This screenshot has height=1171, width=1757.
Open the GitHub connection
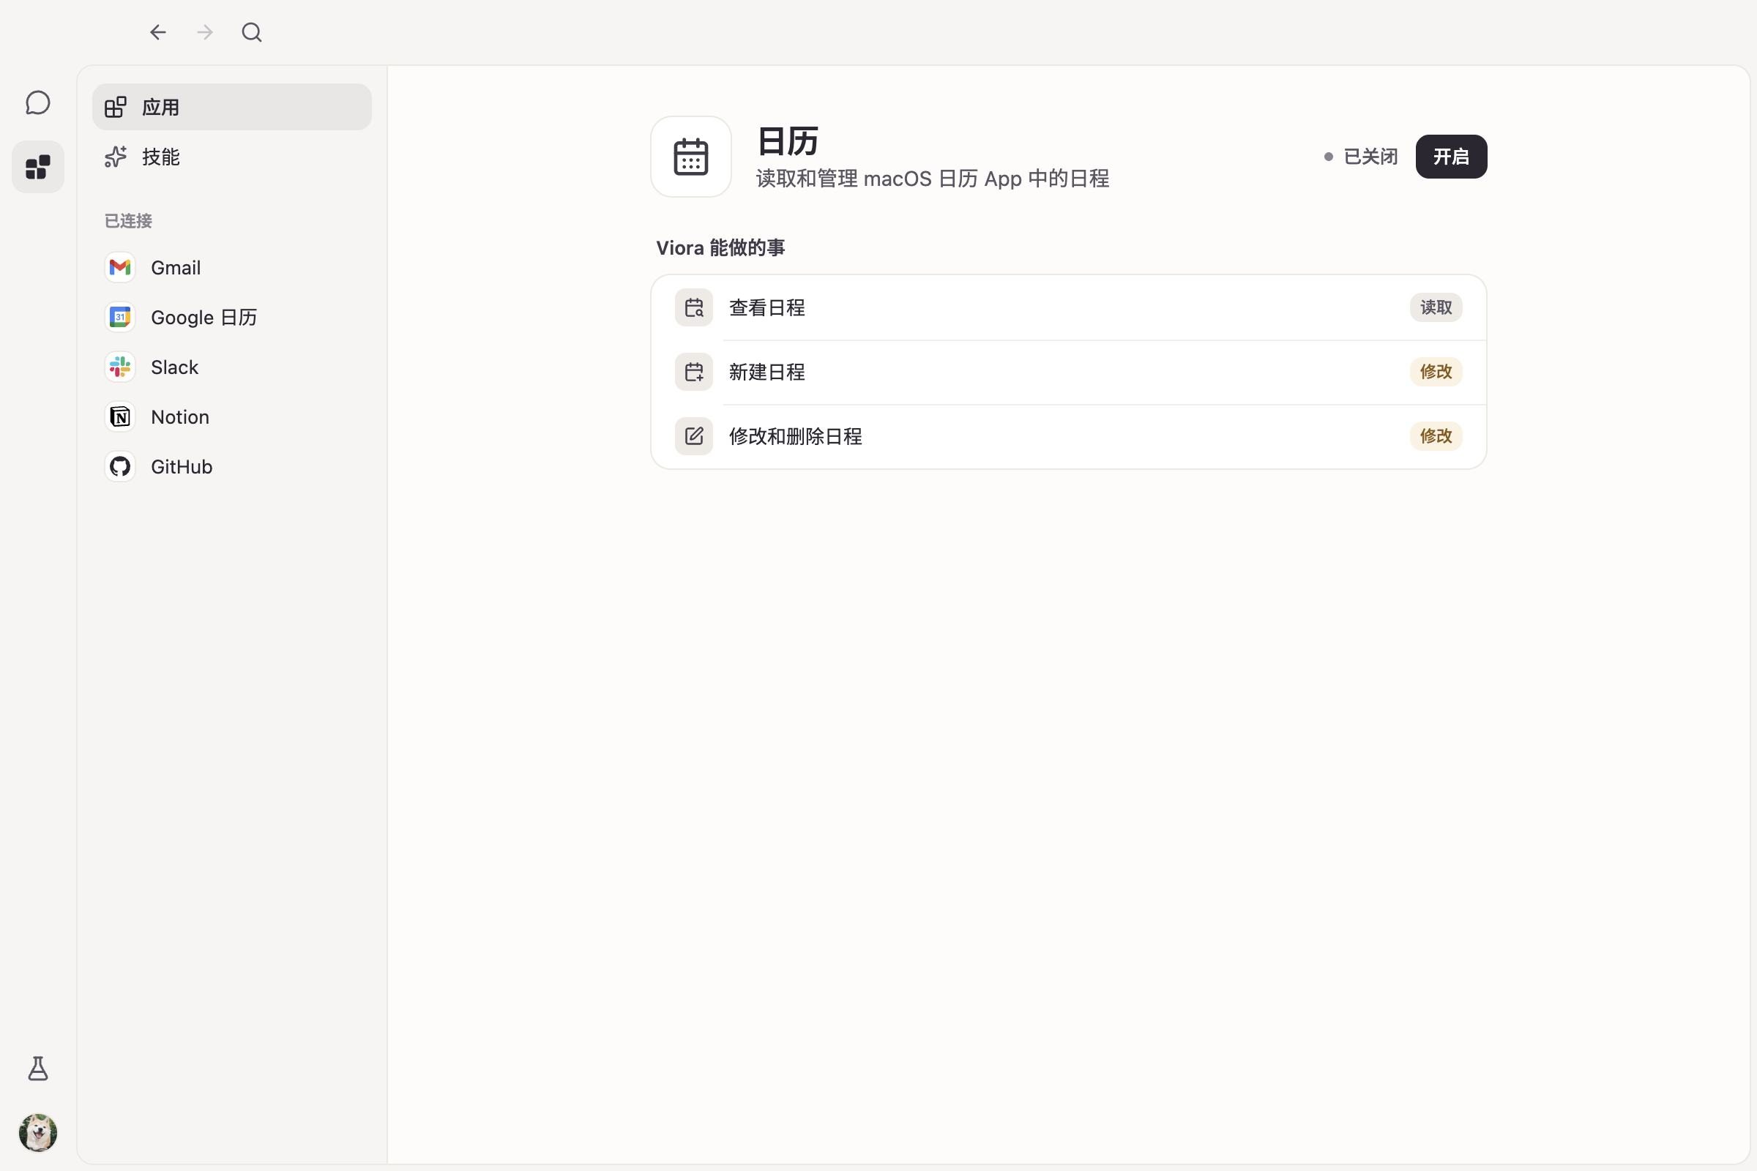(231, 467)
